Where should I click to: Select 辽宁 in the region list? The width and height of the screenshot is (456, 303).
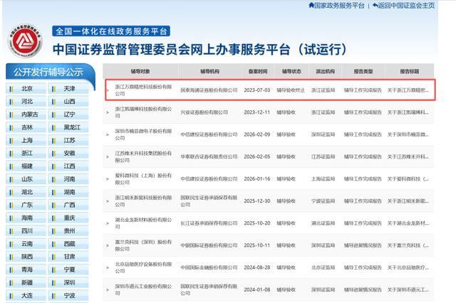click(68, 115)
